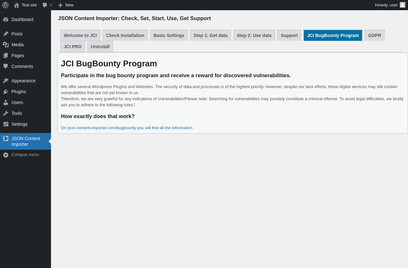The width and height of the screenshot is (408, 268).
Task: Click the comments bubble icon in admin bar
Action: pos(45,5)
